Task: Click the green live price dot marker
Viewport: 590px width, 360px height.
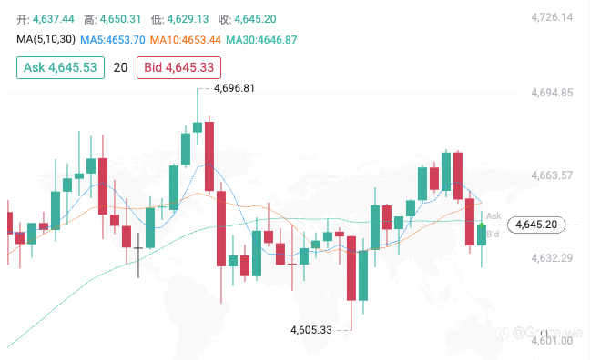Action: (x=482, y=225)
